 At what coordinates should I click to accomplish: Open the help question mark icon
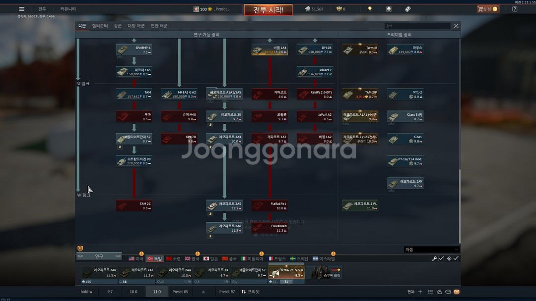tap(515, 9)
